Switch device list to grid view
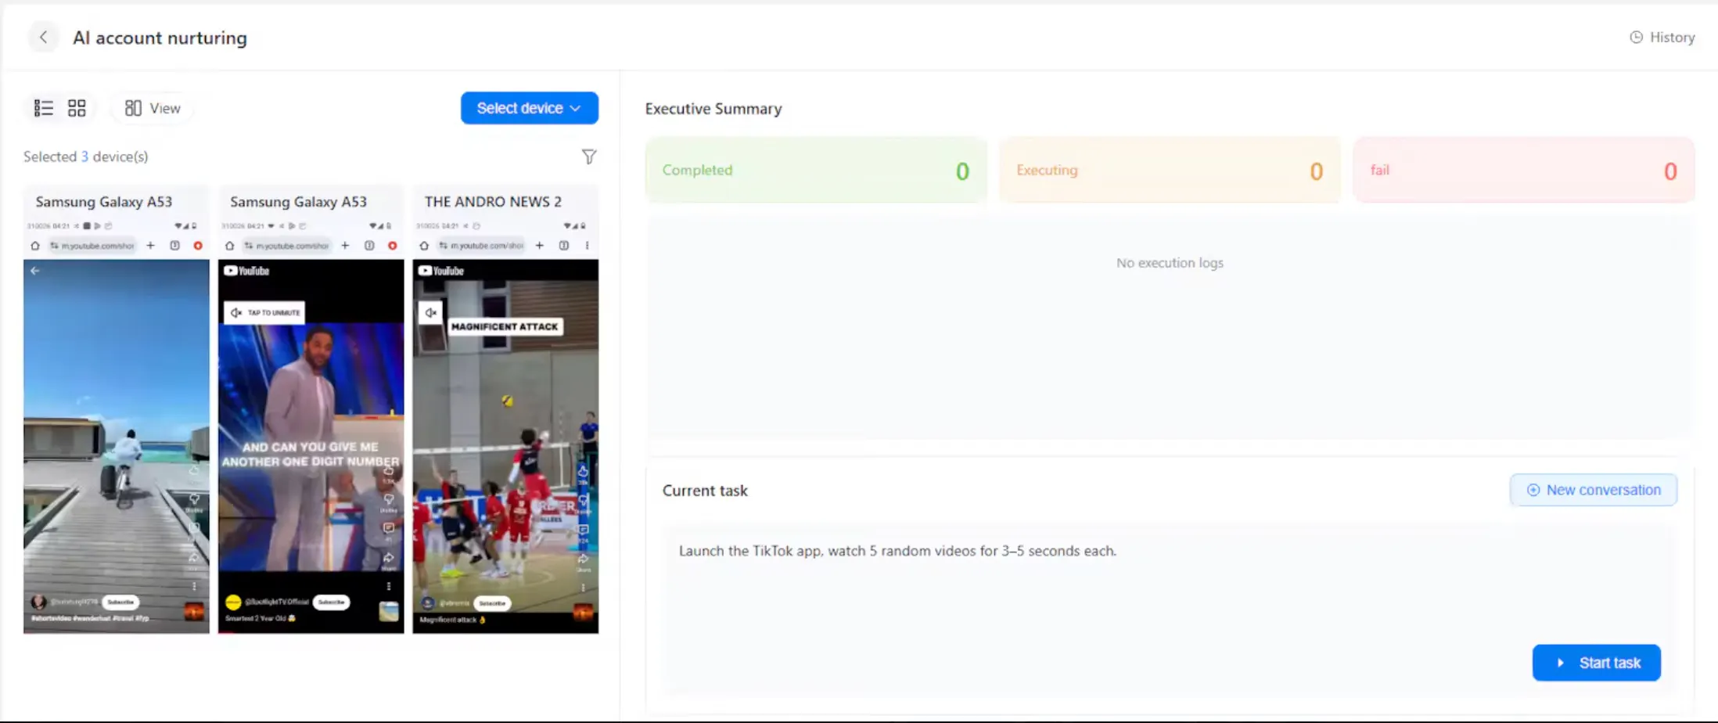Screen dimensions: 1718x723 pos(77,108)
